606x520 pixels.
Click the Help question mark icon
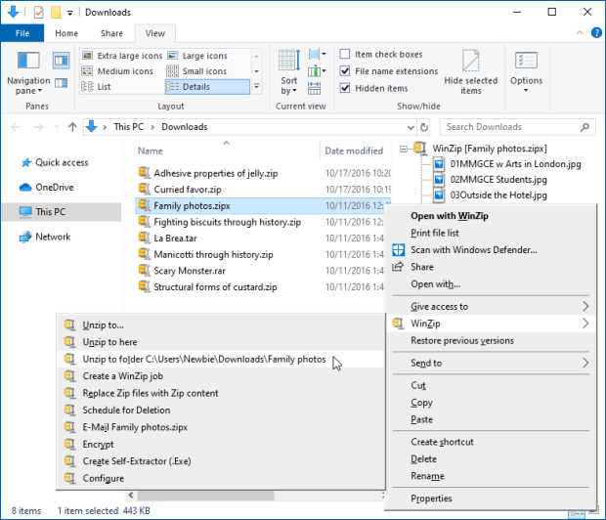click(596, 33)
